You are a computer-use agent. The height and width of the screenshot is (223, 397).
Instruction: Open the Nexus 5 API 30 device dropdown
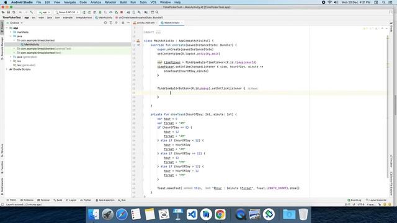pyautogui.click(x=67, y=12)
